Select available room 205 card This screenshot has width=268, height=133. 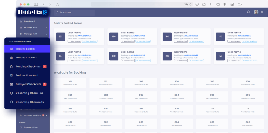point(212,96)
